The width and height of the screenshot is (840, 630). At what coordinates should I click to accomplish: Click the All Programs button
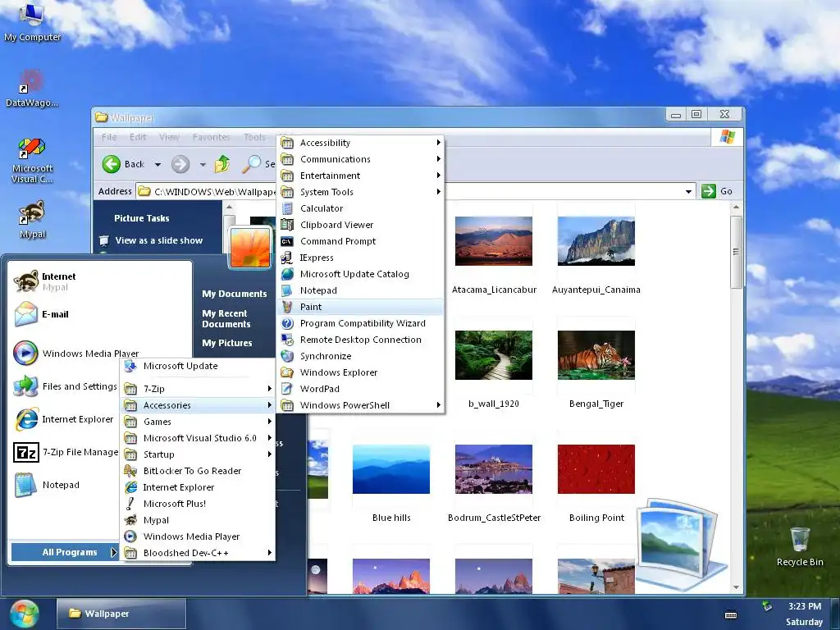[64, 552]
